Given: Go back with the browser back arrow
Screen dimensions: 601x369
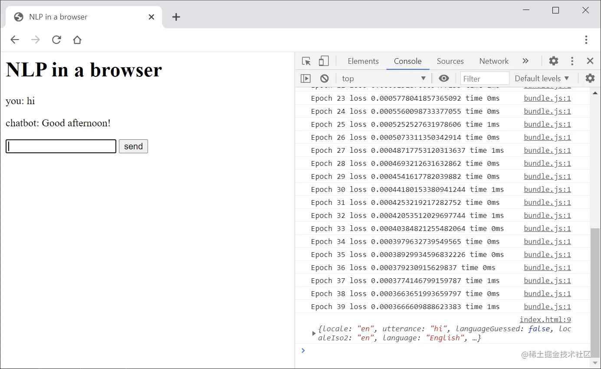Looking at the screenshot, I should [x=15, y=40].
